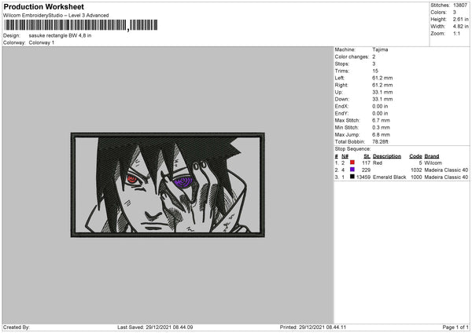Click the 'Wilcom' brand entry
472x333 pixels.
tap(433, 163)
